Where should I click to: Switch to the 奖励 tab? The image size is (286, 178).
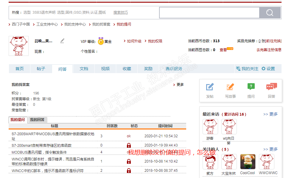(x=148, y=69)
